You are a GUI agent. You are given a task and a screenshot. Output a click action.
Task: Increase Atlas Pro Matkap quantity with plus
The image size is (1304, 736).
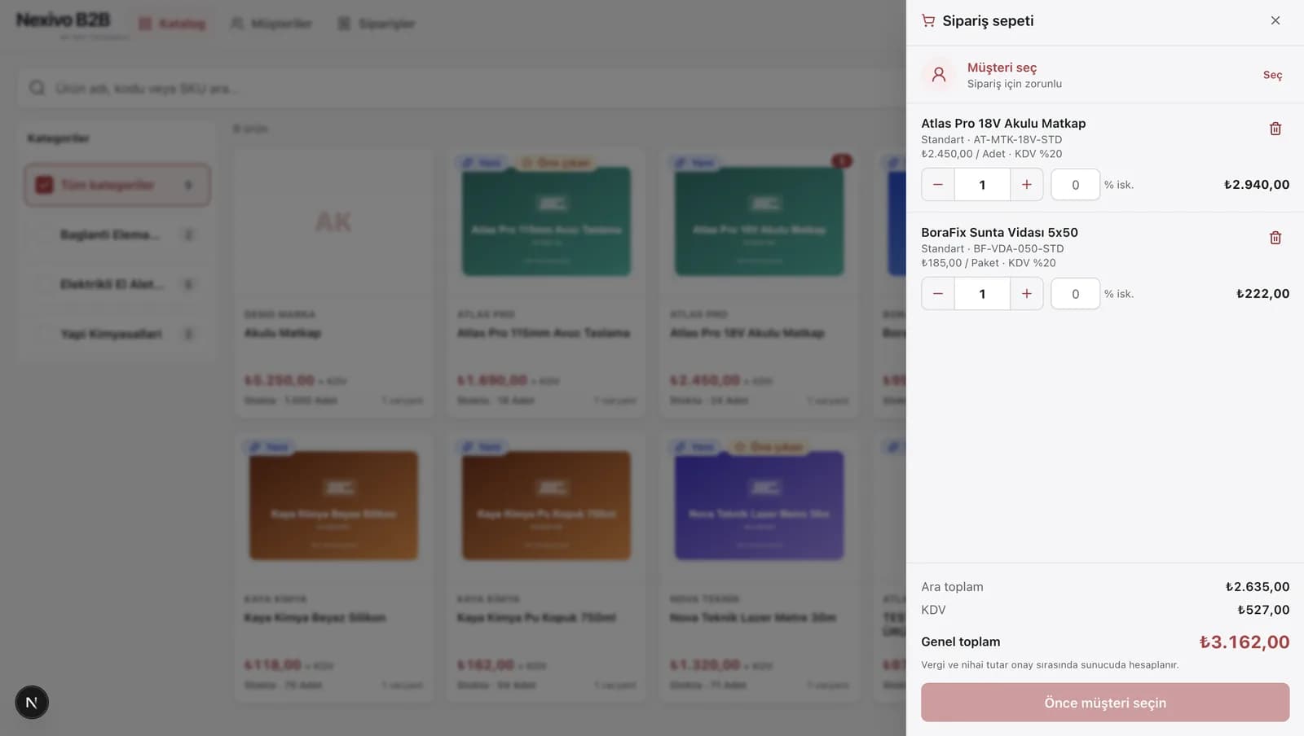pyautogui.click(x=1027, y=185)
